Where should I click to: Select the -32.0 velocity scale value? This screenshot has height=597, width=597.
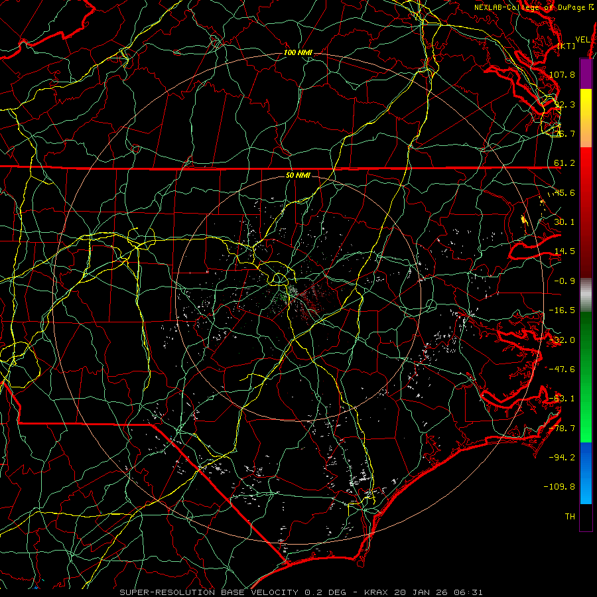click(562, 340)
